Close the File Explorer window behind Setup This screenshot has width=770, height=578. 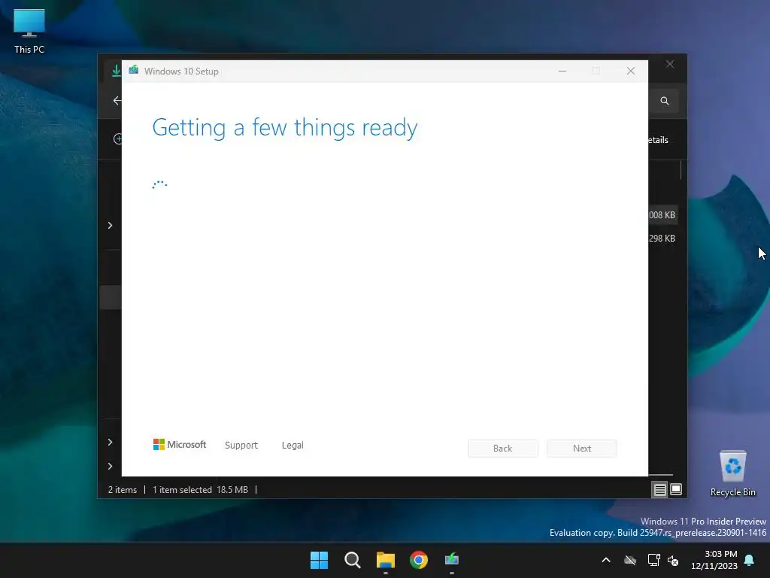click(x=670, y=65)
